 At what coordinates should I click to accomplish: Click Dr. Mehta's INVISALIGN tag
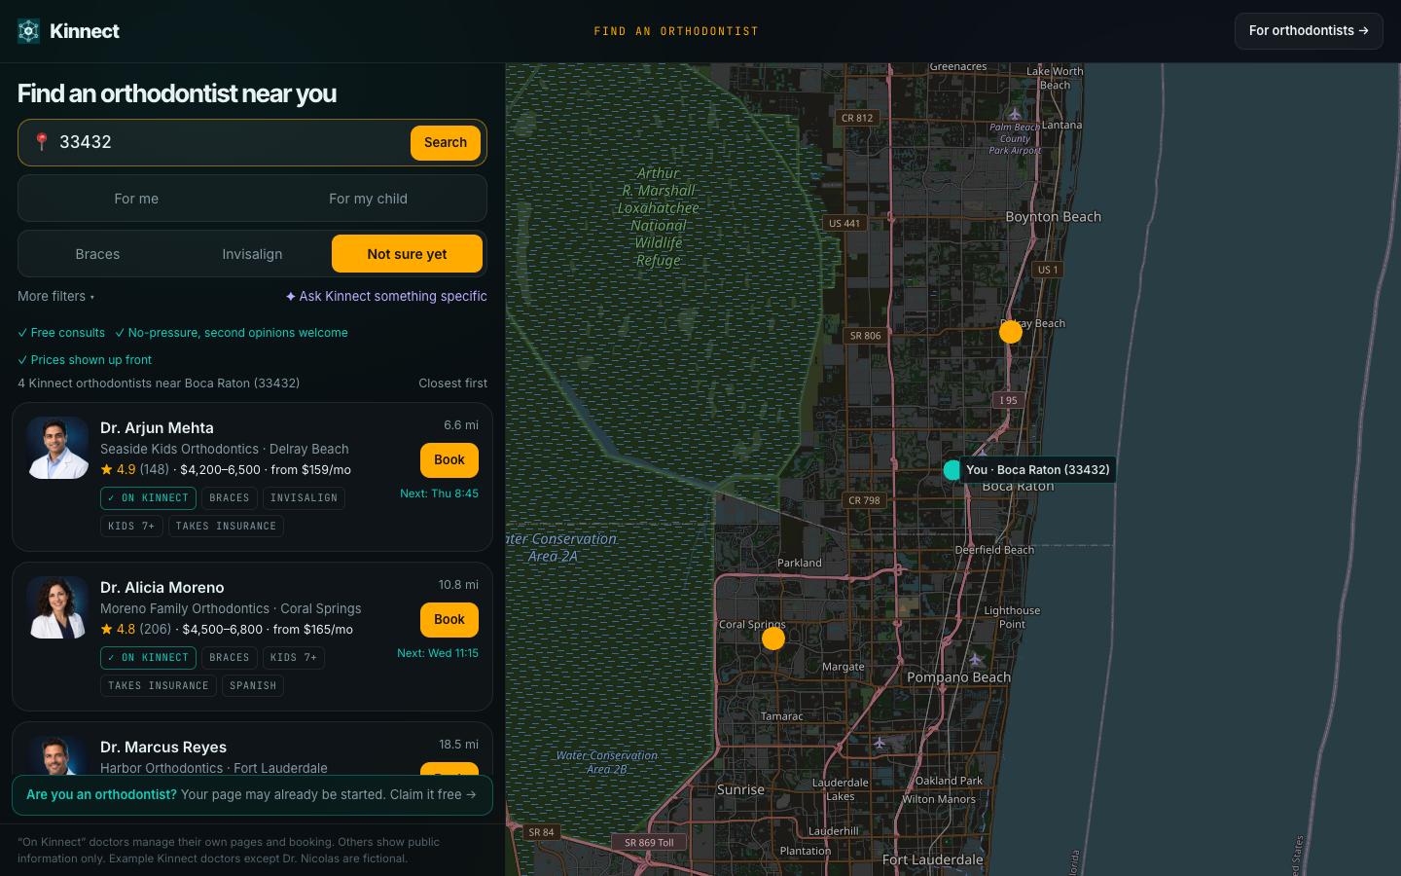click(x=304, y=498)
